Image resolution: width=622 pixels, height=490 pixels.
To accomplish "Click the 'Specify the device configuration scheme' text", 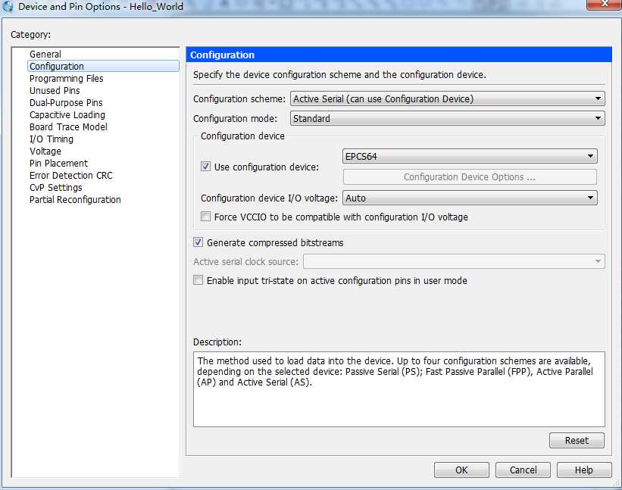I will pyautogui.click(x=339, y=75).
